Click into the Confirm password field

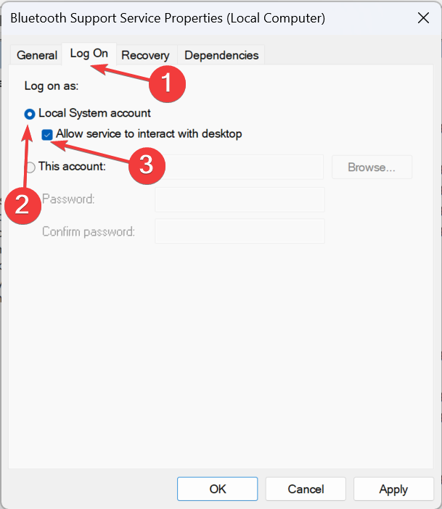point(240,231)
